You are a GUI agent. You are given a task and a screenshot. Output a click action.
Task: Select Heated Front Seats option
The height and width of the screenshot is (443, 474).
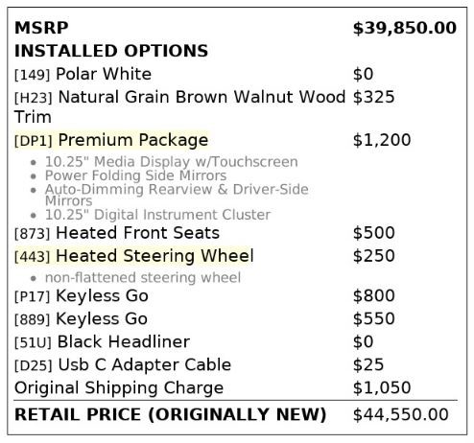tap(117, 233)
